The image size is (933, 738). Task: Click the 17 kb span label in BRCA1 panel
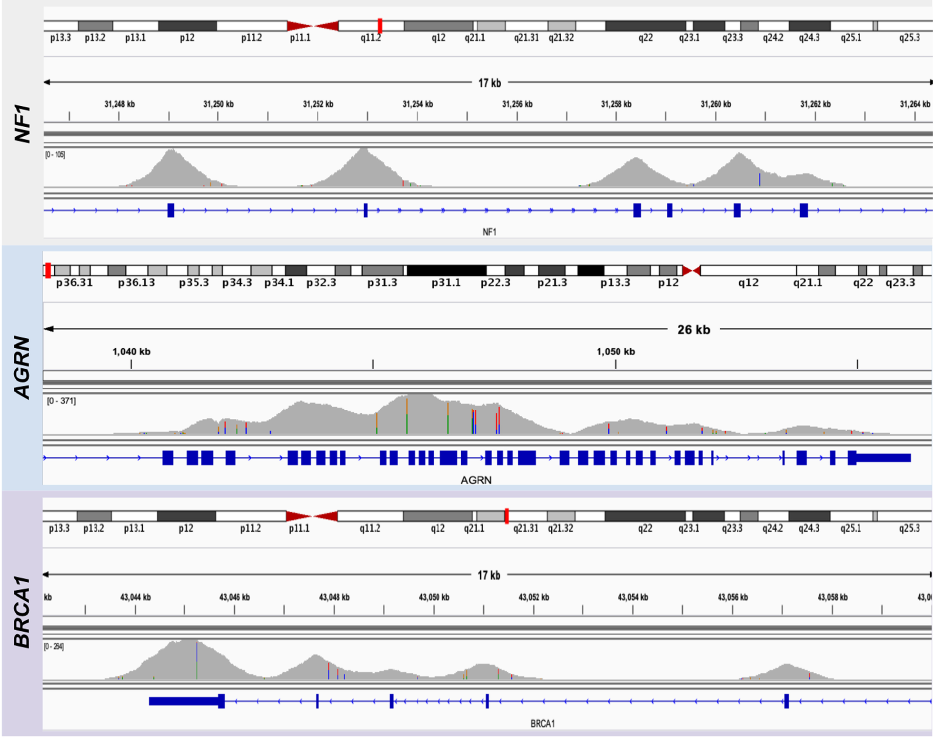pos(488,575)
